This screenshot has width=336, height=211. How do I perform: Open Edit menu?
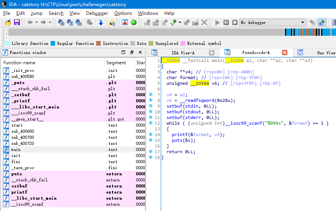coord(21,13)
